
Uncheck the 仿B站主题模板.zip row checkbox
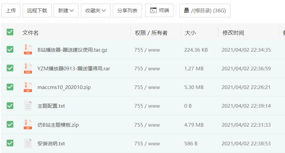[10, 124]
